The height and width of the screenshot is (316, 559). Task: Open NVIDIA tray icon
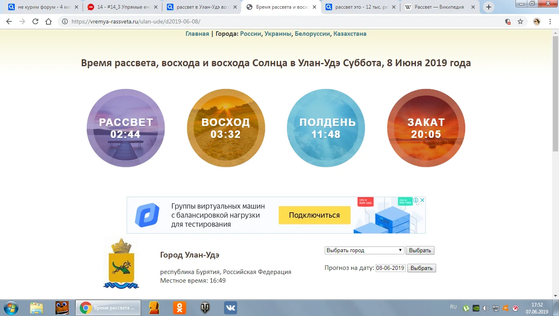click(x=476, y=308)
